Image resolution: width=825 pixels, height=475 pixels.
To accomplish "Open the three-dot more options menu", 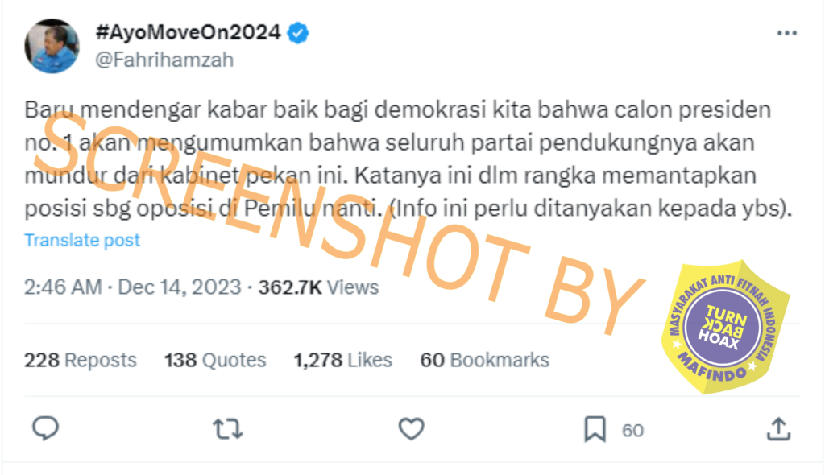I will click(x=786, y=33).
